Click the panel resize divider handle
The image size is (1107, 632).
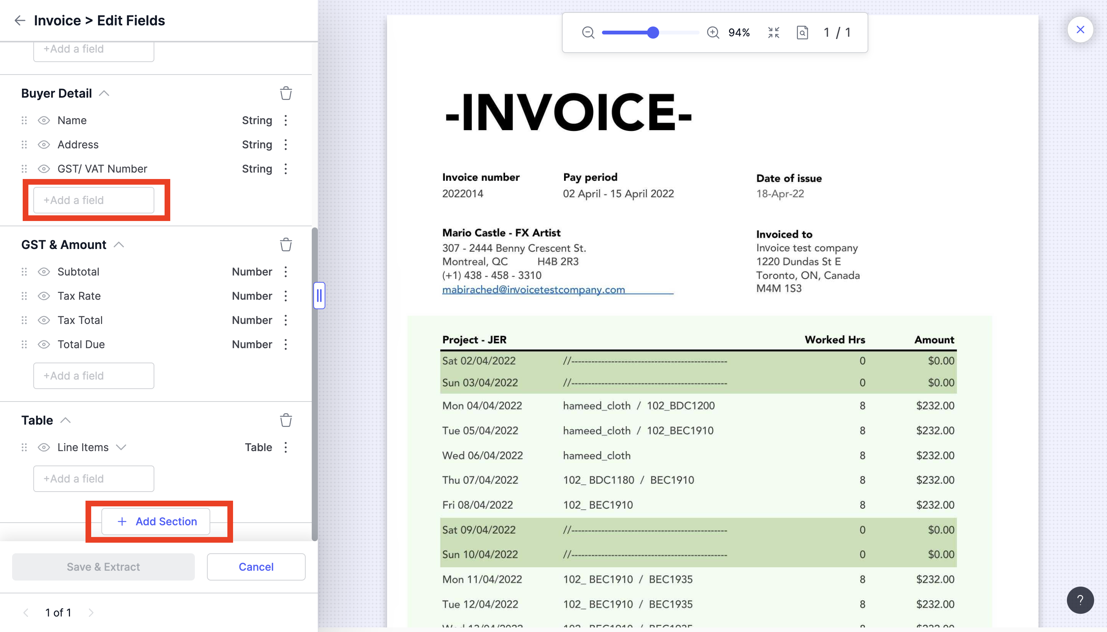coord(319,296)
